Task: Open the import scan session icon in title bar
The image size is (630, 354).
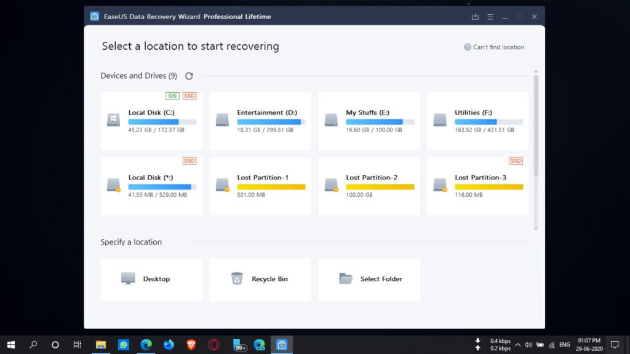Action: pyautogui.click(x=476, y=17)
